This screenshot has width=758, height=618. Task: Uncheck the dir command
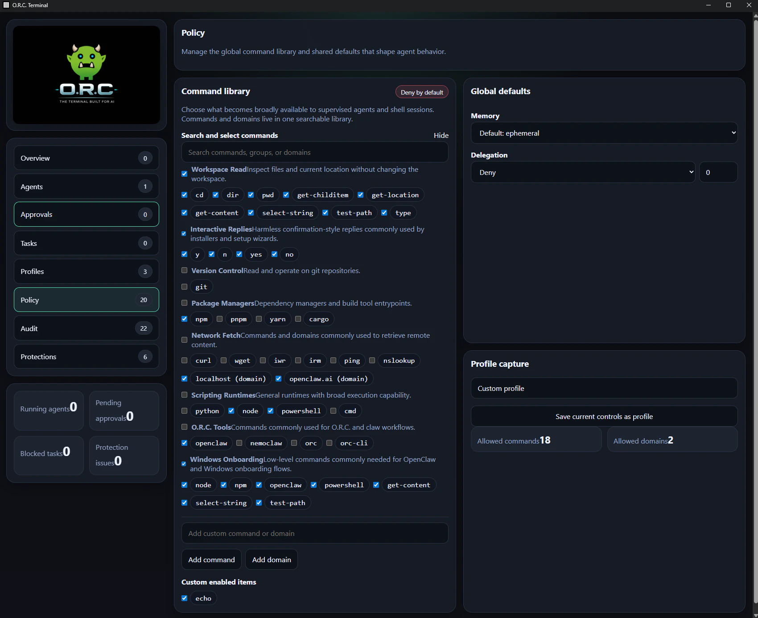(x=216, y=195)
